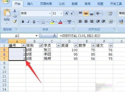Open the 开发工具 tab
The height and width of the screenshot is (92, 125).
point(116,4)
